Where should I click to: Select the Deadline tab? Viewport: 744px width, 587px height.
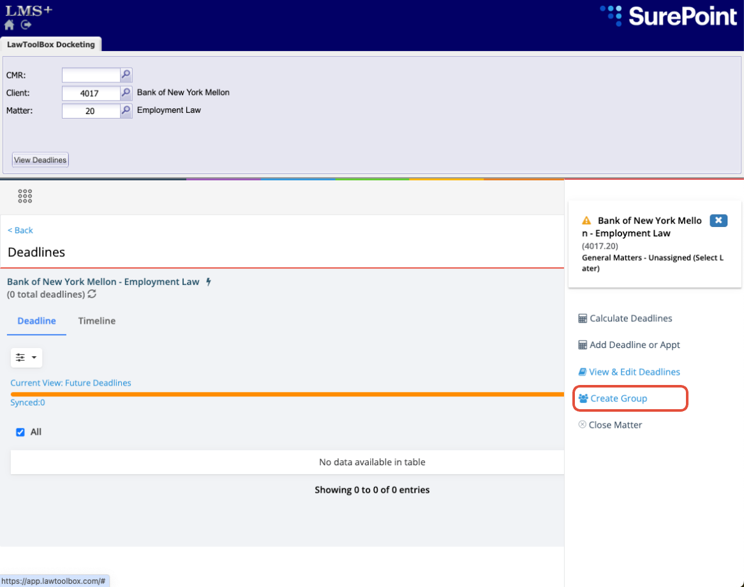pos(36,321)
